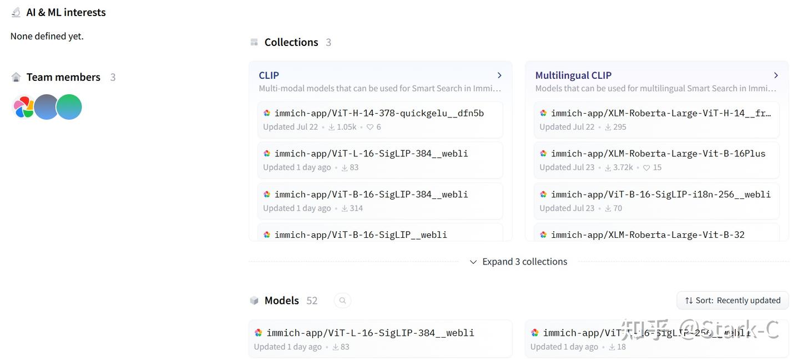
Task: Click the Collections grid icon
Action: pos(254,42)
